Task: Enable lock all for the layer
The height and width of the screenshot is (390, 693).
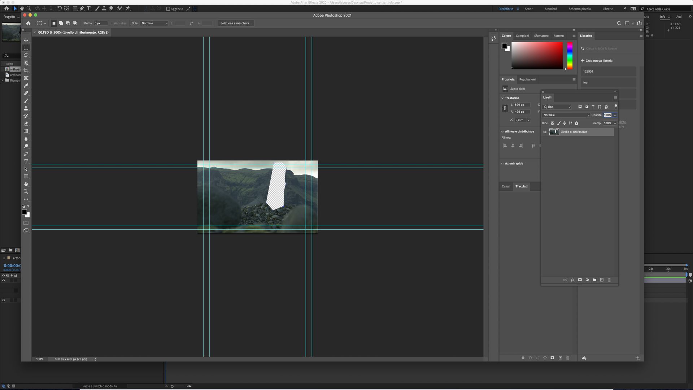Action: (576, 123)
